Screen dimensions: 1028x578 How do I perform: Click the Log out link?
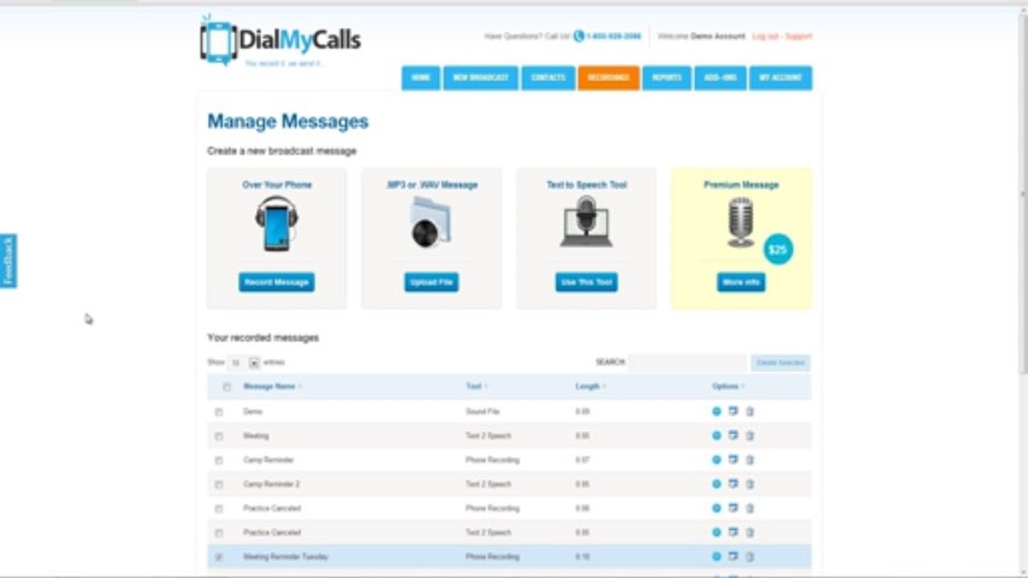pos(765,36)
